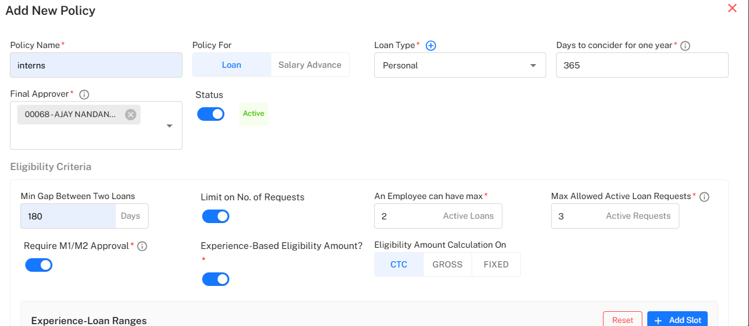Choose FIXED for eligibility calculation

(x=496, y=264)
